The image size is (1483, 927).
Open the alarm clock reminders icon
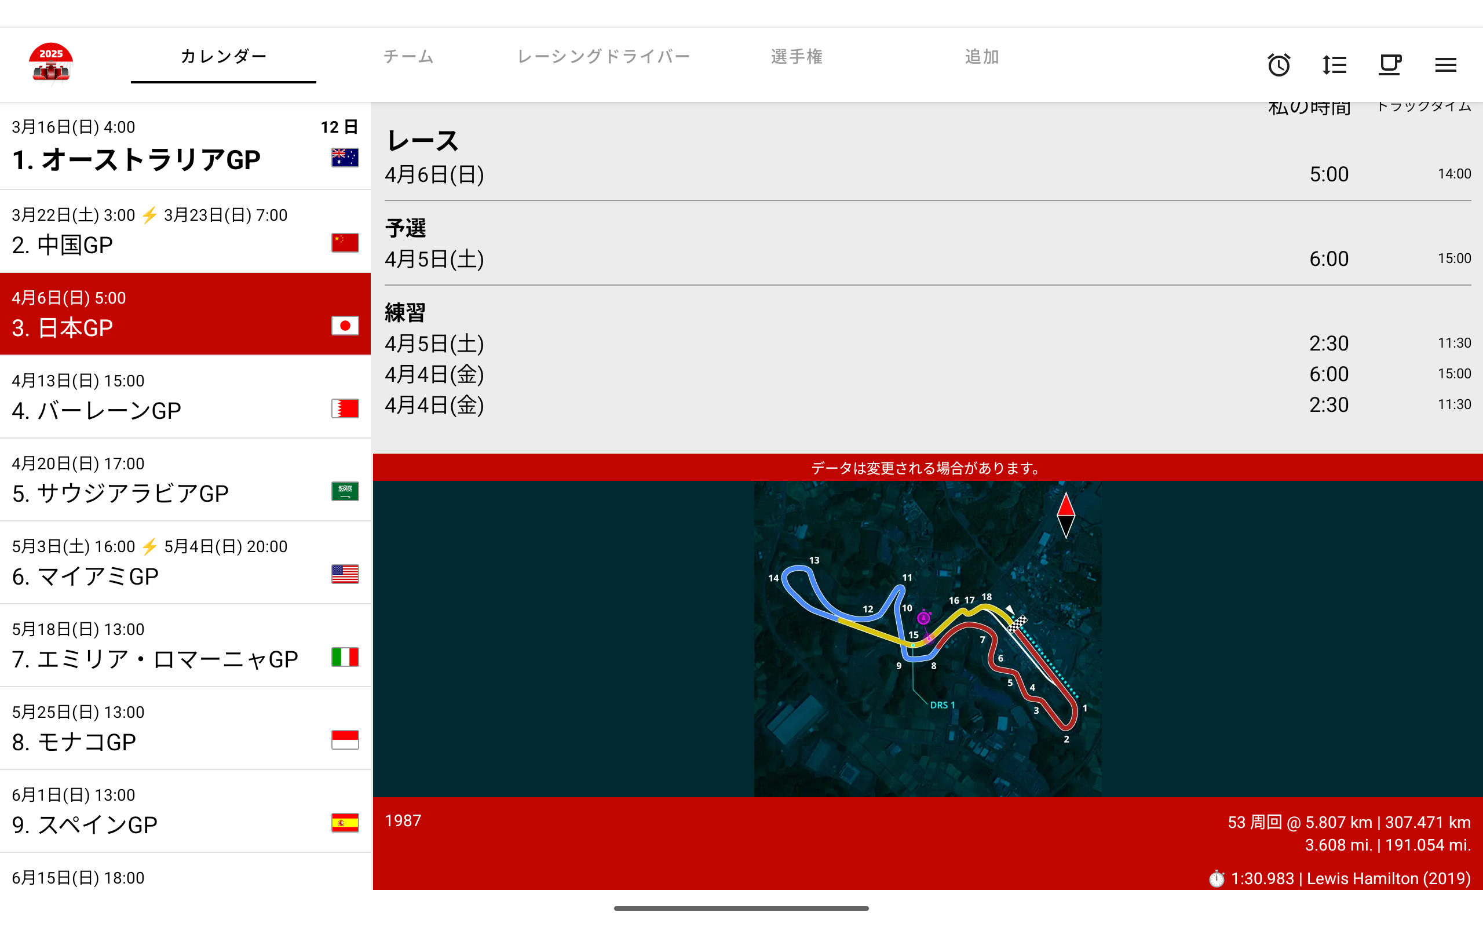coord(1279,65)
